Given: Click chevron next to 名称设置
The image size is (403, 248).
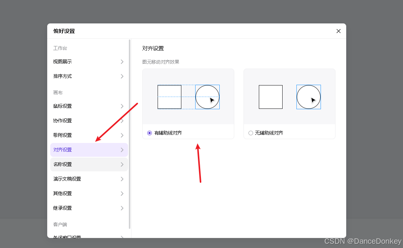Looking at the screenshot, I should pyautogui.click(x=122, y=164).
